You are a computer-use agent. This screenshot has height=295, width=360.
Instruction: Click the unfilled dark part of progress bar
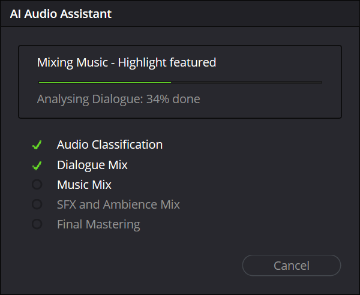247,82
